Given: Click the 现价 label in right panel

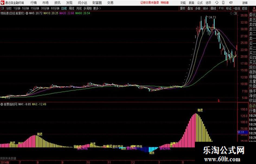Looking at the screenshot, I should [x=252, y=67].
